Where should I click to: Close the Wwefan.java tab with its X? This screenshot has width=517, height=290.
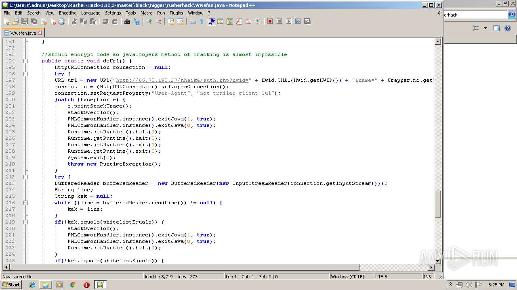coord(40,33)
